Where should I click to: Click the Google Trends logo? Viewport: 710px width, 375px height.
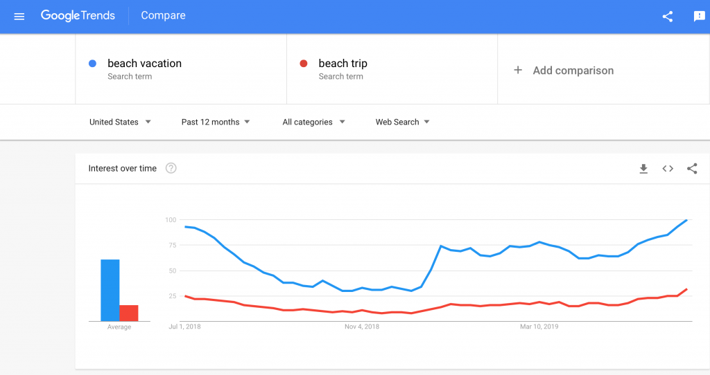pyautogui.click(x=78, y=15)
